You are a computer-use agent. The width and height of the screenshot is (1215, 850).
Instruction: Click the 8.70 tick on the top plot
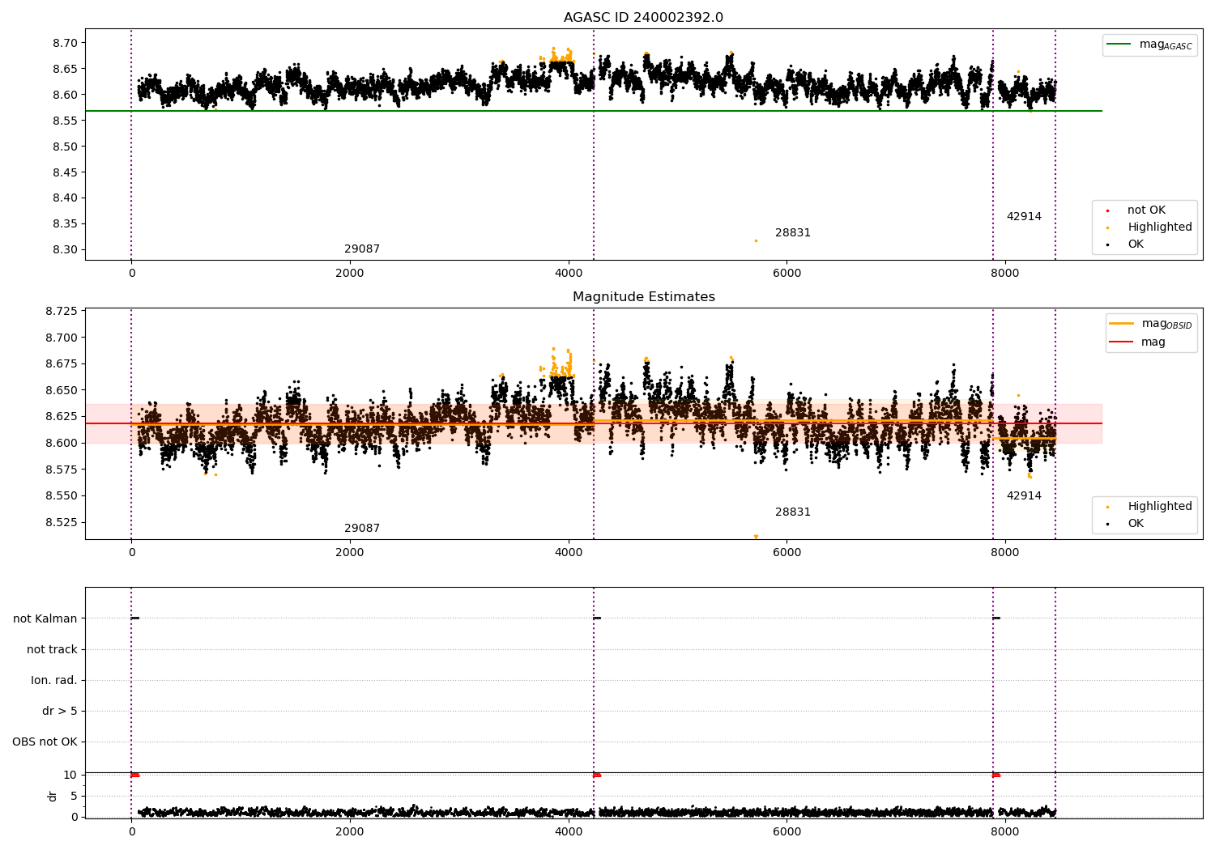(65, 43)
